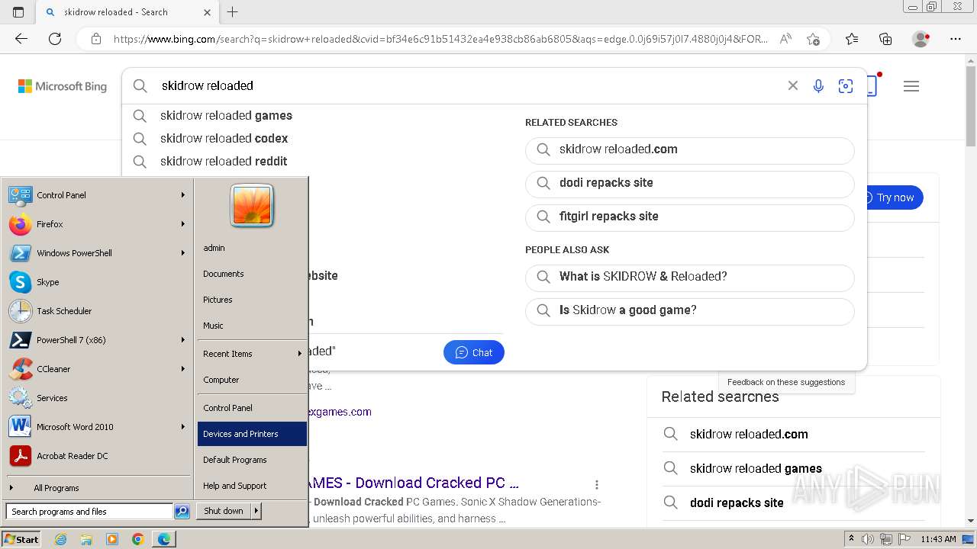Screen dimensions: 977x549
Task: Click the Shut down button
Action: (224, 511)
